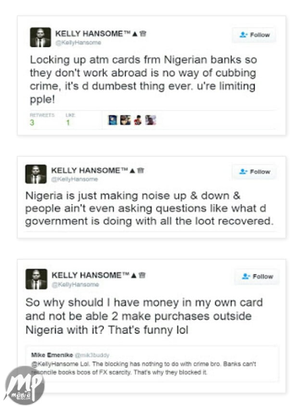
Task: View the 3 retweets count
Action: [33, 123]
